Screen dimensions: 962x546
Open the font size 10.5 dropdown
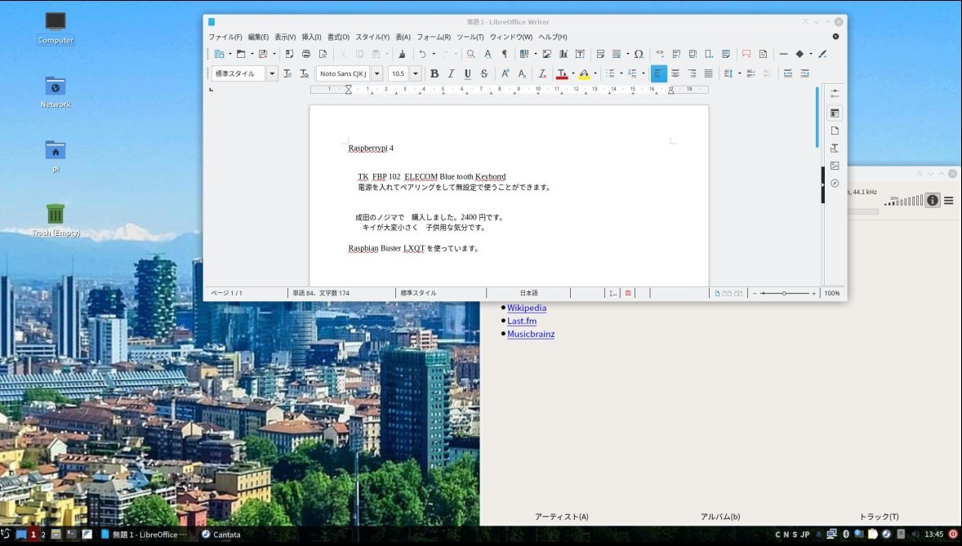click(x=415, y=73)
